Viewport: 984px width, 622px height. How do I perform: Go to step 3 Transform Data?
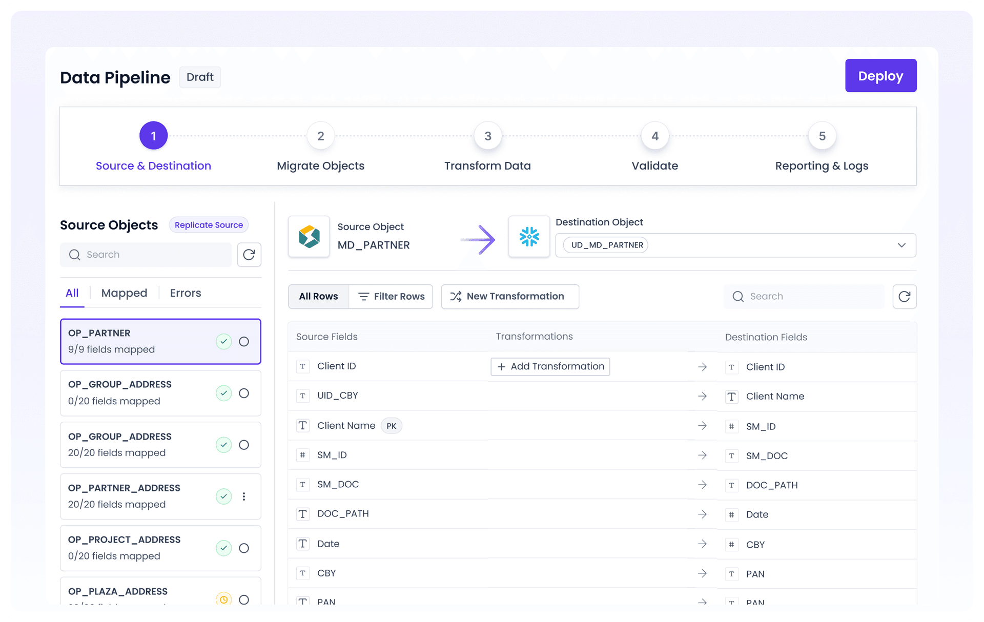pyautogui.click(x=487, y=136)
